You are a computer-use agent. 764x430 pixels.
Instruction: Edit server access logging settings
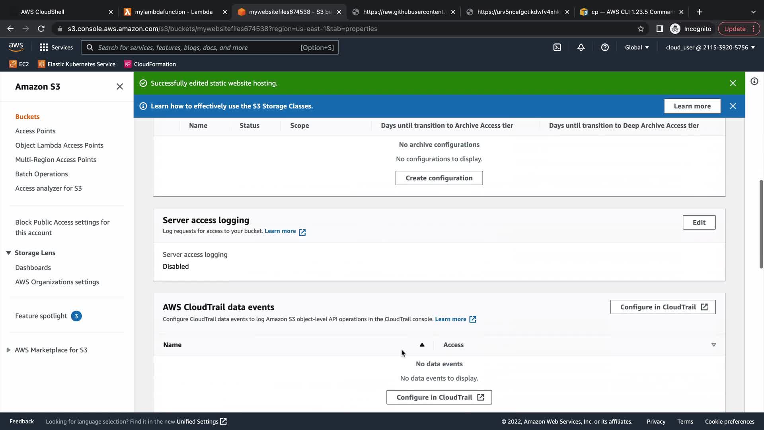point(699,223)
